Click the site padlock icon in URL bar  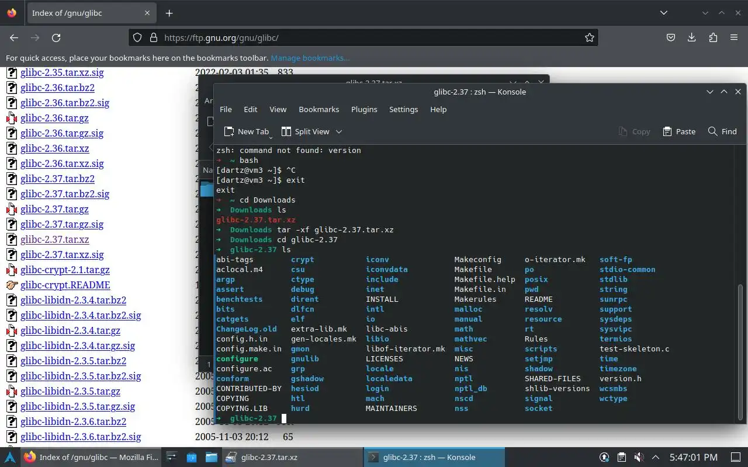pos(154,37)
